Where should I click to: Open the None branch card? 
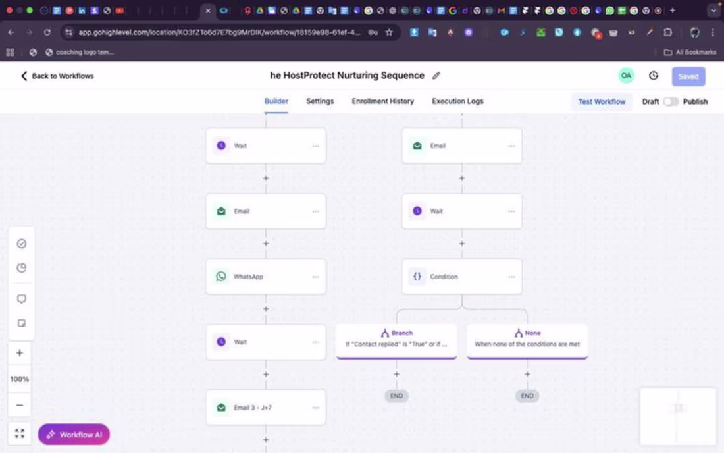click(x=527, y=341)
